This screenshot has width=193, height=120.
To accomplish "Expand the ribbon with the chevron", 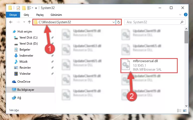I will coord(180,15).
